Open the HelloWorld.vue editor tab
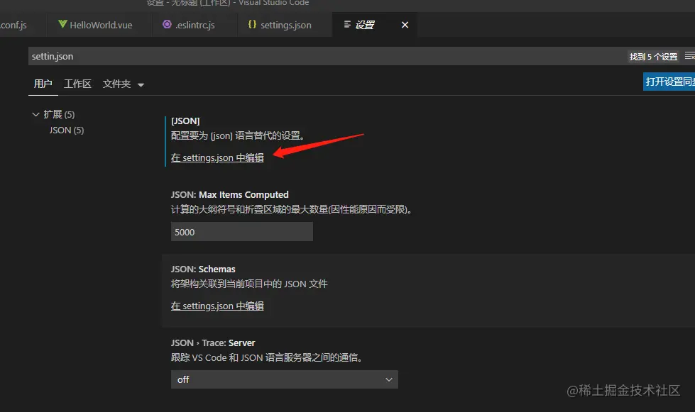This screenshot has width=695, height=412. [x=99, y=25]
